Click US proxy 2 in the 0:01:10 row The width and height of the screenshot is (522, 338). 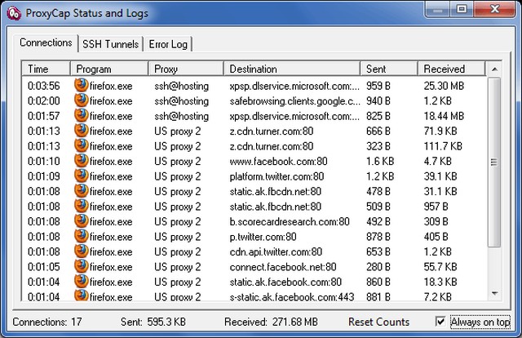[178, 162]
